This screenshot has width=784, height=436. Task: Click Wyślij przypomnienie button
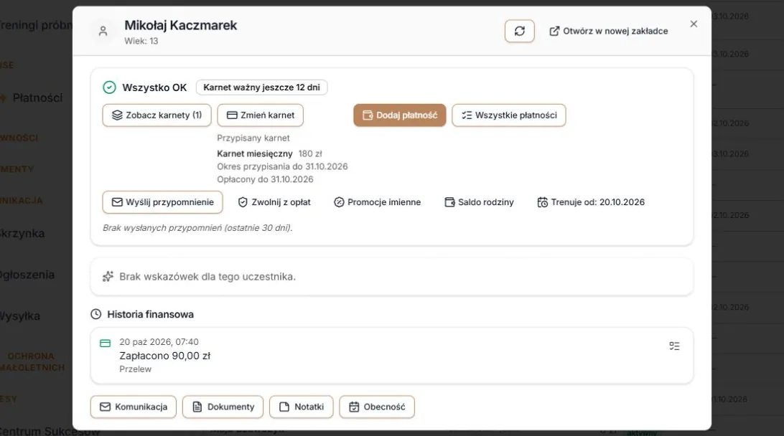[162, 202]
